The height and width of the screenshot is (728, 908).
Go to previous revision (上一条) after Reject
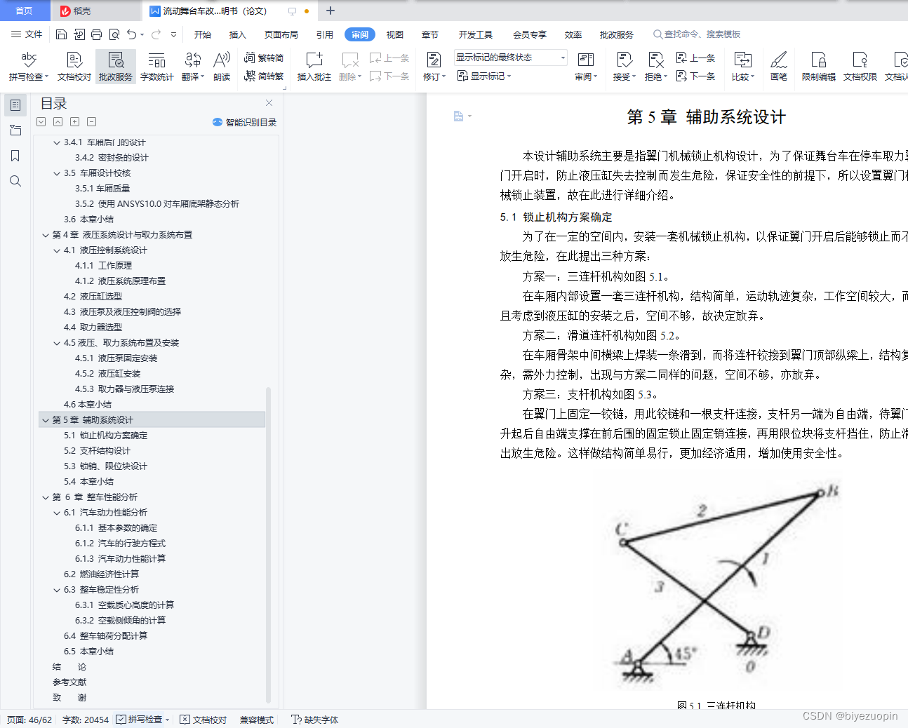point(695,58)
